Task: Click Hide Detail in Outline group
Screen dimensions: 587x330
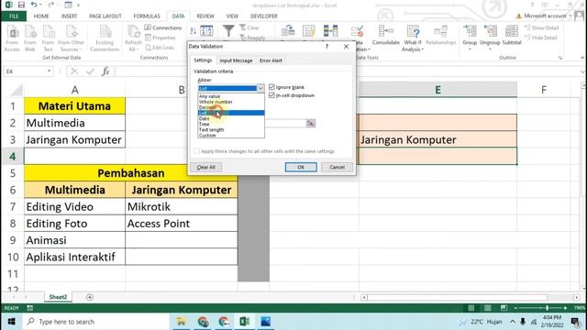Action: (x=541, y=38)
